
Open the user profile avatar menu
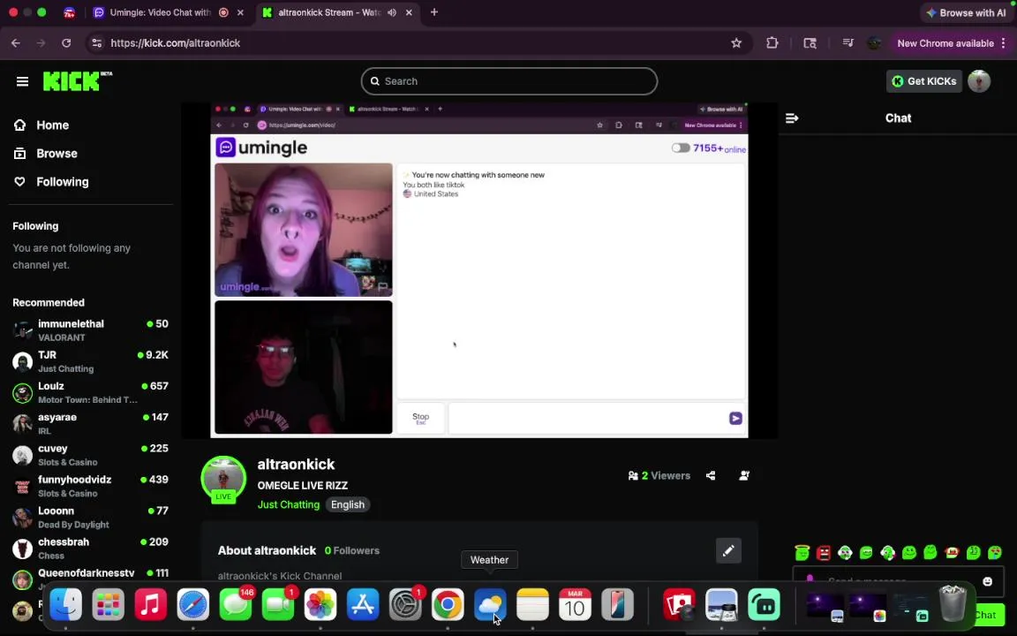[x=979, y=81]
